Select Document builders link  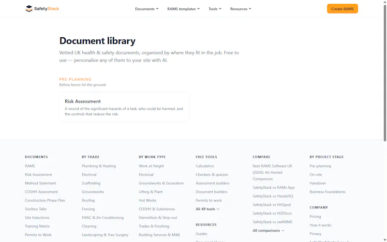point(211,192)
